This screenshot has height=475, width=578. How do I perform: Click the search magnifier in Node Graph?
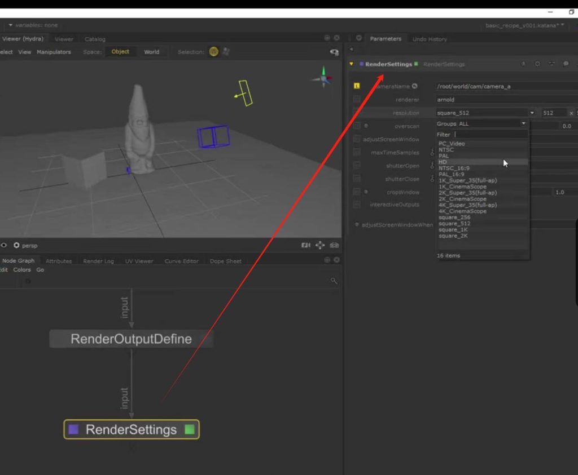coord(334,281)
